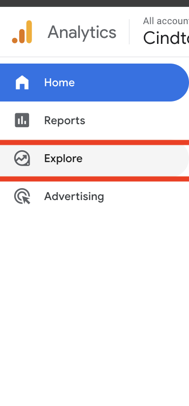Click the Advertising target cursor icon
189x406 pixels.
(x=22, y=196)
